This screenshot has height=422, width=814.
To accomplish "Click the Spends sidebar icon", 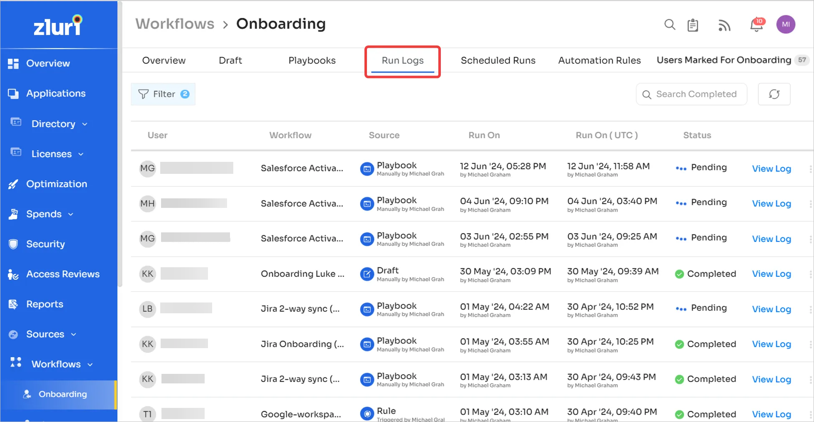I will [x=13, y=214].
